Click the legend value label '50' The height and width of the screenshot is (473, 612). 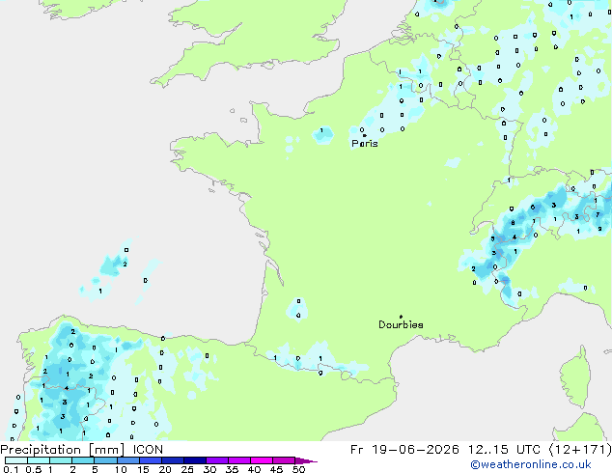pos(299,469)
